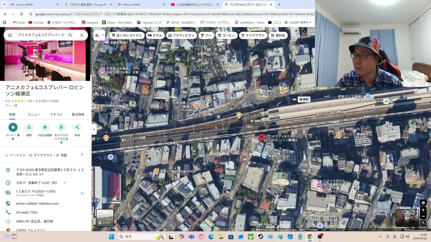Filter map by バー chip
This screenshot has height=242, width=431.
pos(206,35)
